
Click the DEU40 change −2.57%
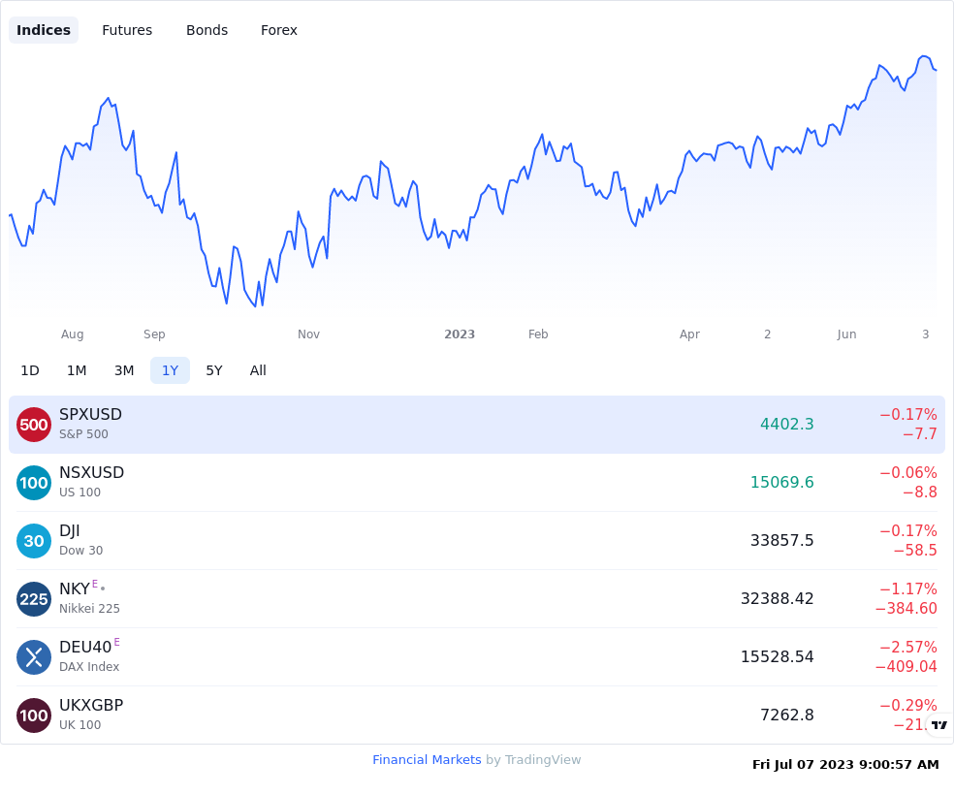(x=908, y=648)
